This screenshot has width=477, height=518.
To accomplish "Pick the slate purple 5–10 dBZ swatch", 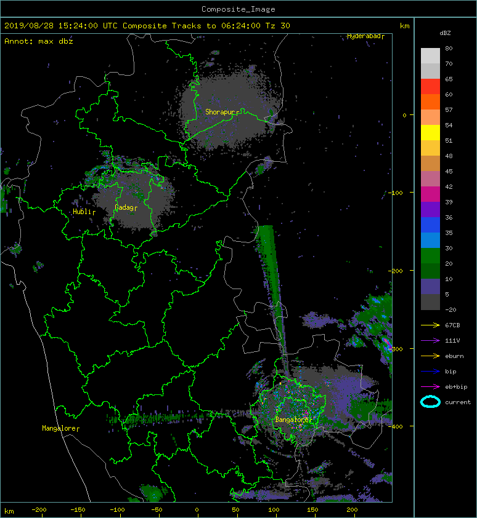I will coord(430,286).
